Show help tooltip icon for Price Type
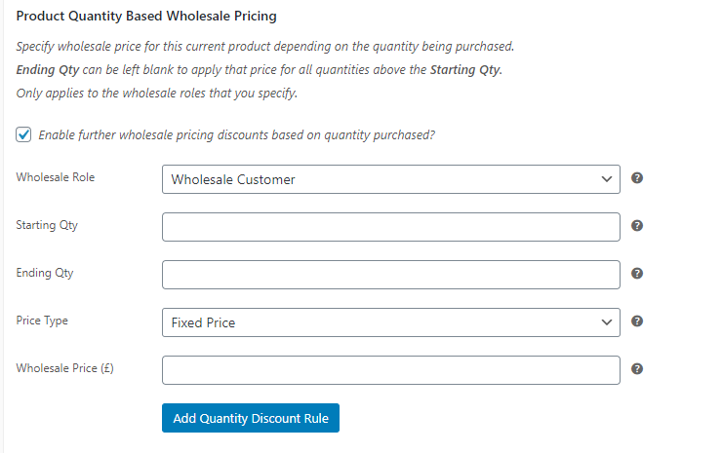 637,321
